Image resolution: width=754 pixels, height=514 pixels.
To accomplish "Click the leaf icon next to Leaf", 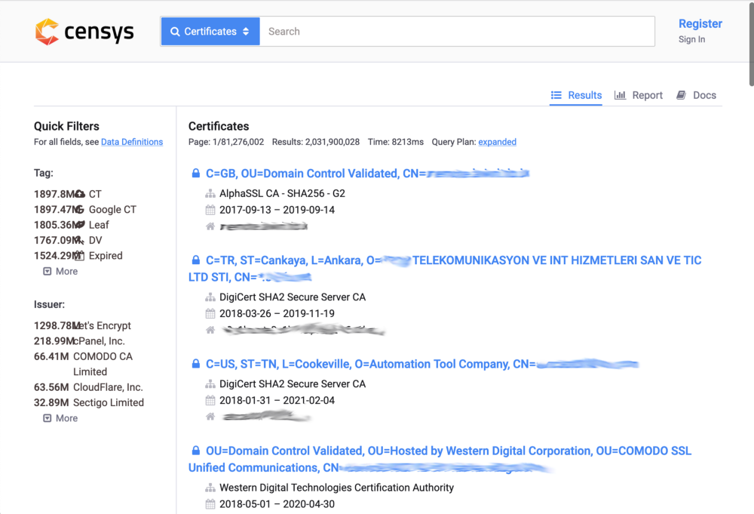I will (81, 225).
